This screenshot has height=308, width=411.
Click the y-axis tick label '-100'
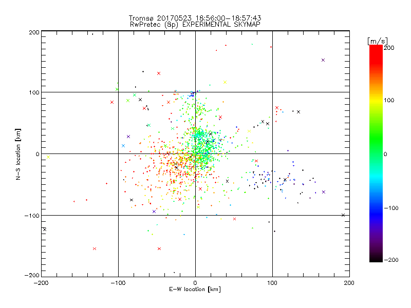32,216
